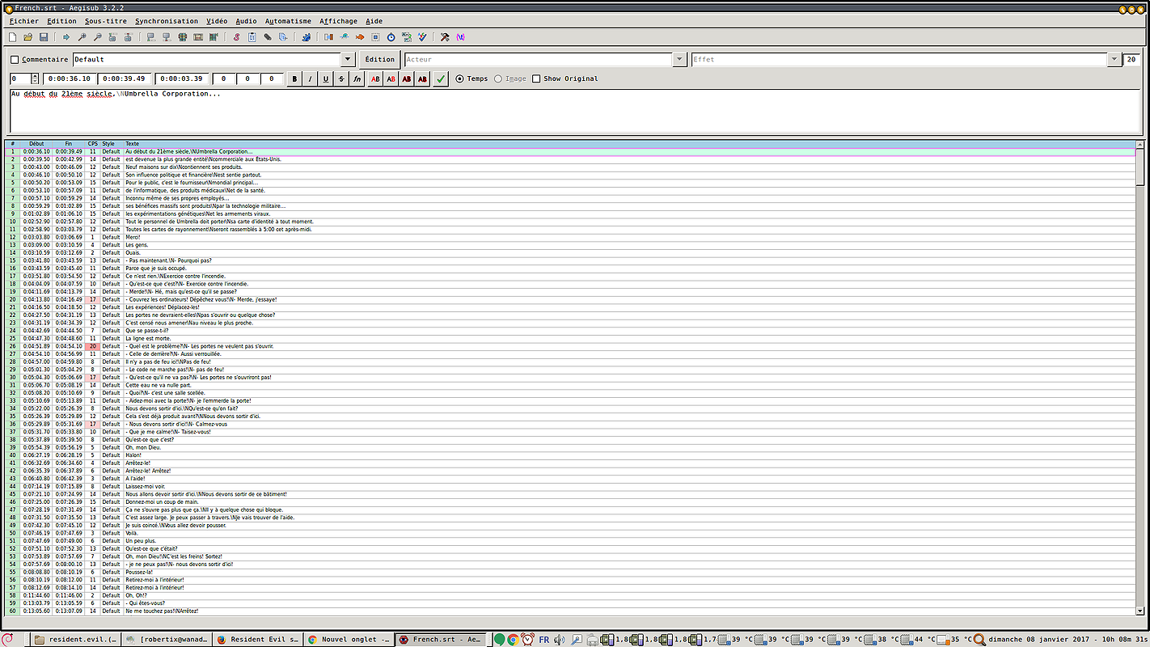Apply bold with the B button

(294, 78)
